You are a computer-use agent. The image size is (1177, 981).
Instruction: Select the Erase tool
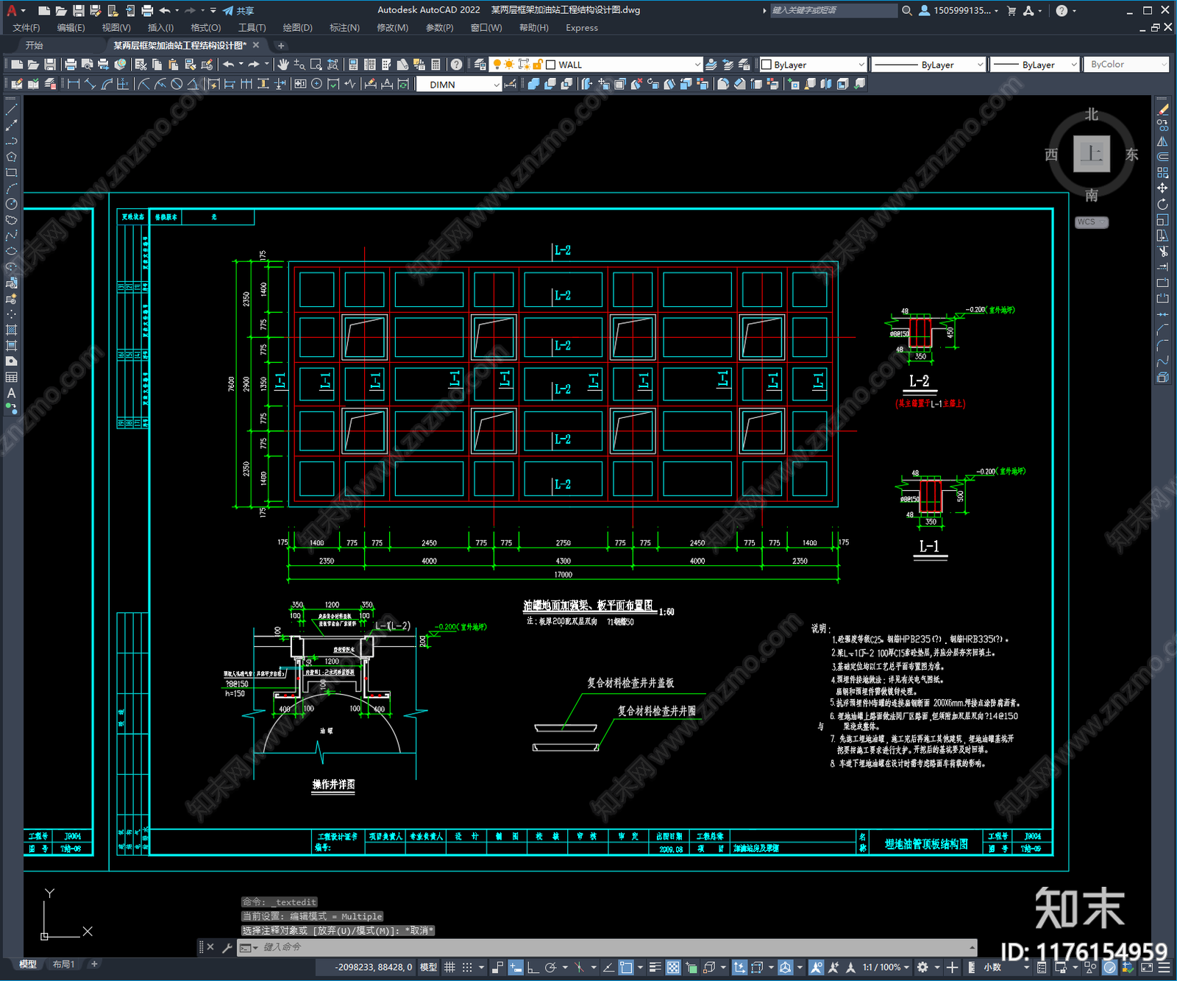(x=1162, y=110)
